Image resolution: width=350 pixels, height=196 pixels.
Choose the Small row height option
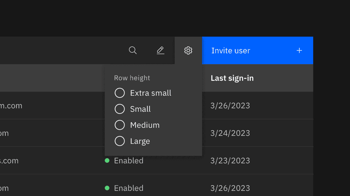(x=120, y=109)
